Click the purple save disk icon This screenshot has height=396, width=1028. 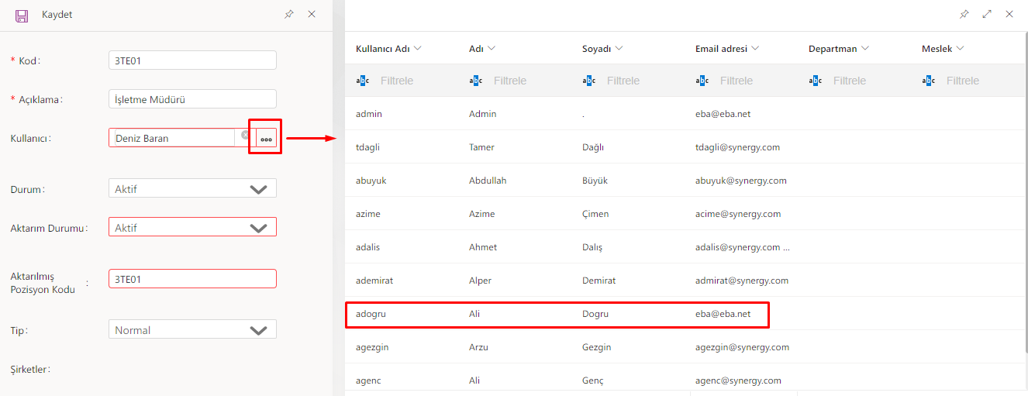point(22,15)
